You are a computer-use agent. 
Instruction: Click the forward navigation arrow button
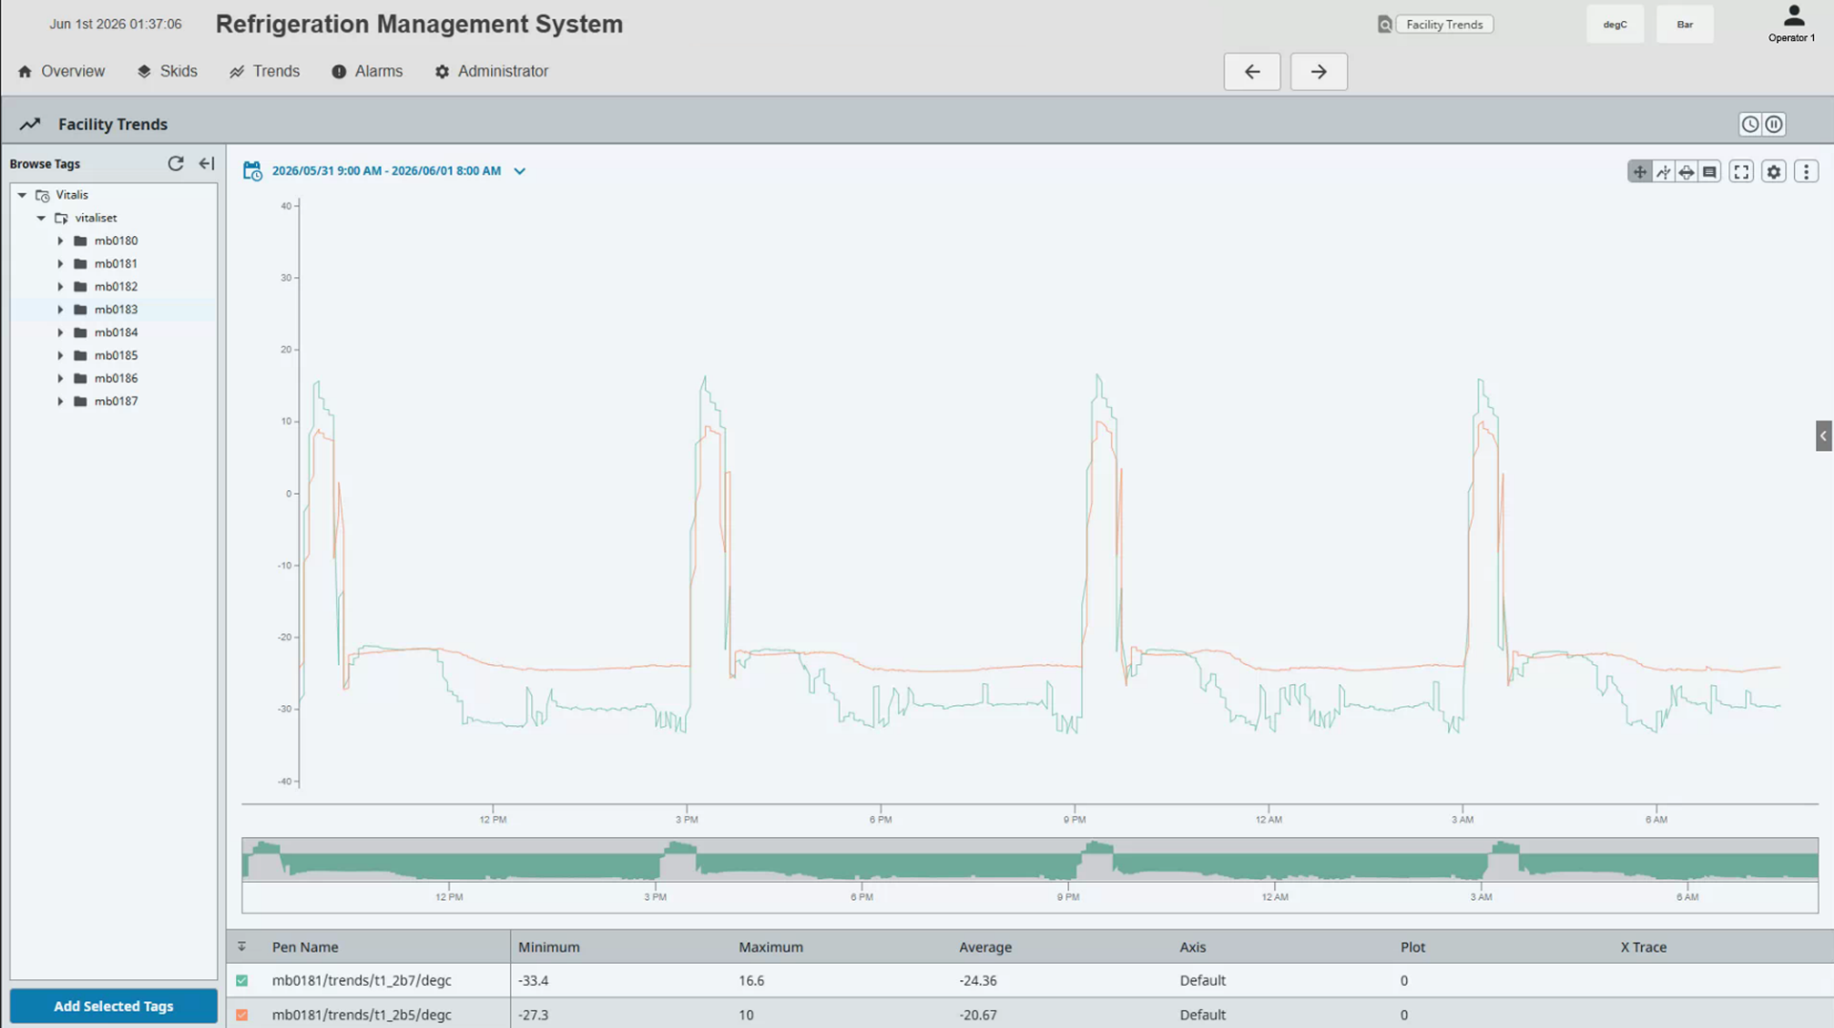[1318, 72]
